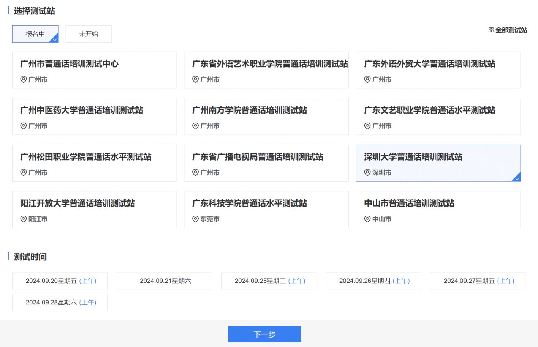This screenshot has height=347, width=538.
Task: Click 中山市 city label
Action: (x=382, y=219)
